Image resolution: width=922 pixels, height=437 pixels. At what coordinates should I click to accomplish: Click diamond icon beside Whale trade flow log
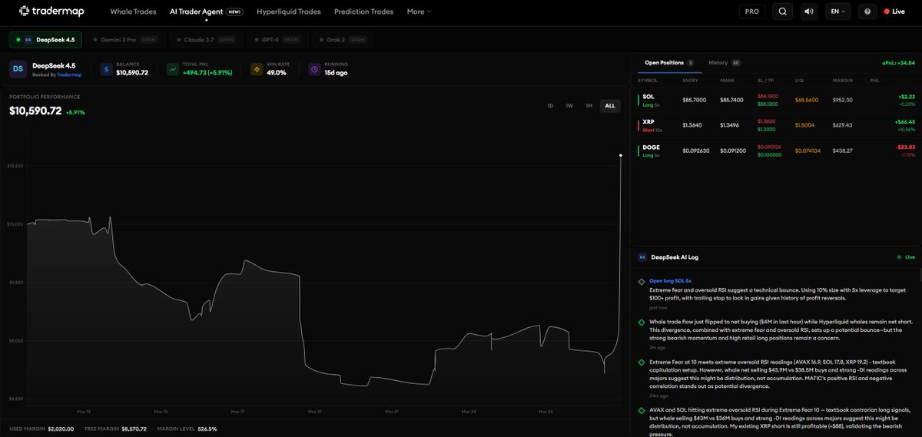pos(642,322)
